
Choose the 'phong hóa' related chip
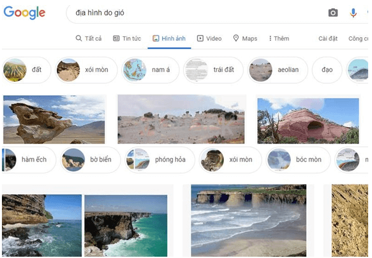click(160, 160)
